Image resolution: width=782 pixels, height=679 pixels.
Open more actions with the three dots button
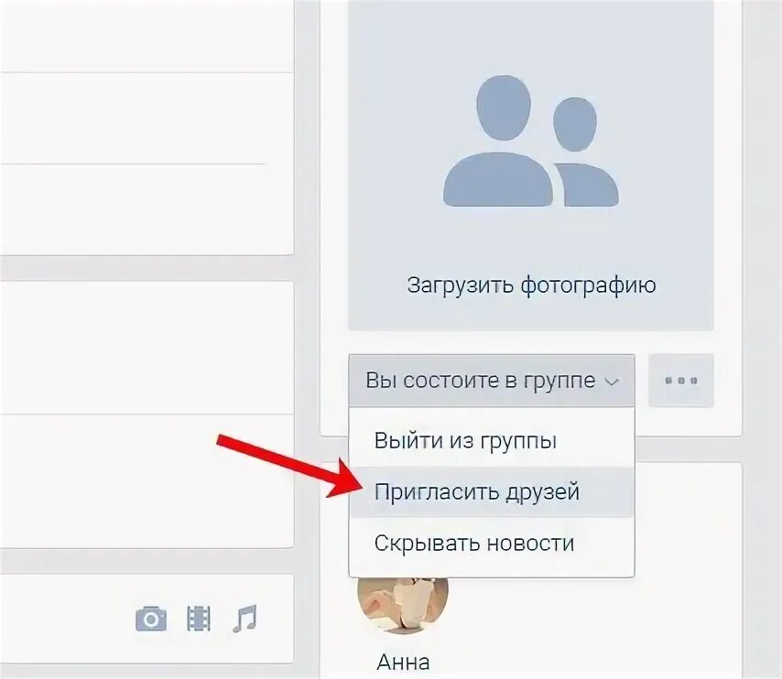680,381
